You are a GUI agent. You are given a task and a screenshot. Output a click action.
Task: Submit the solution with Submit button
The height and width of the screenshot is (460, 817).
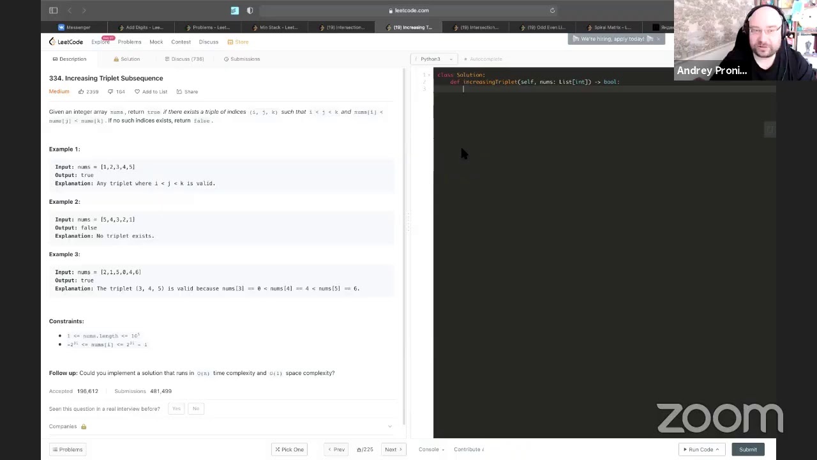click(747, 450)
